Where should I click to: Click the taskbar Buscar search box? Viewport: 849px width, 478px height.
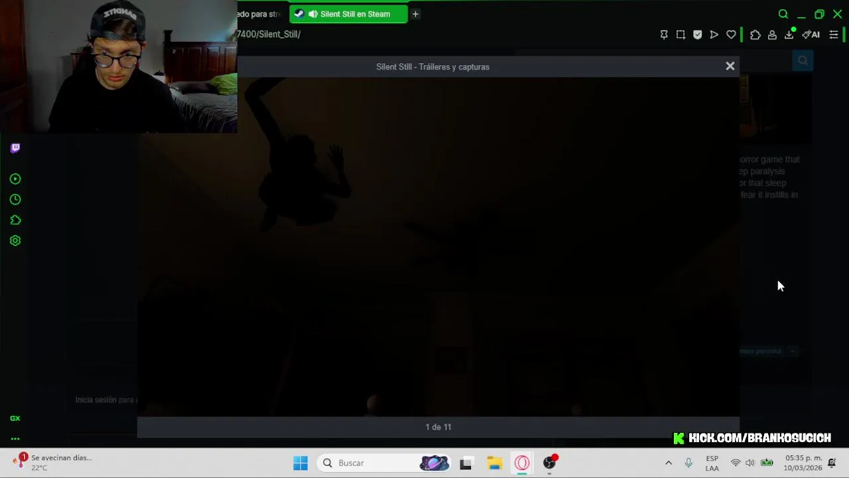pos(383,463)
